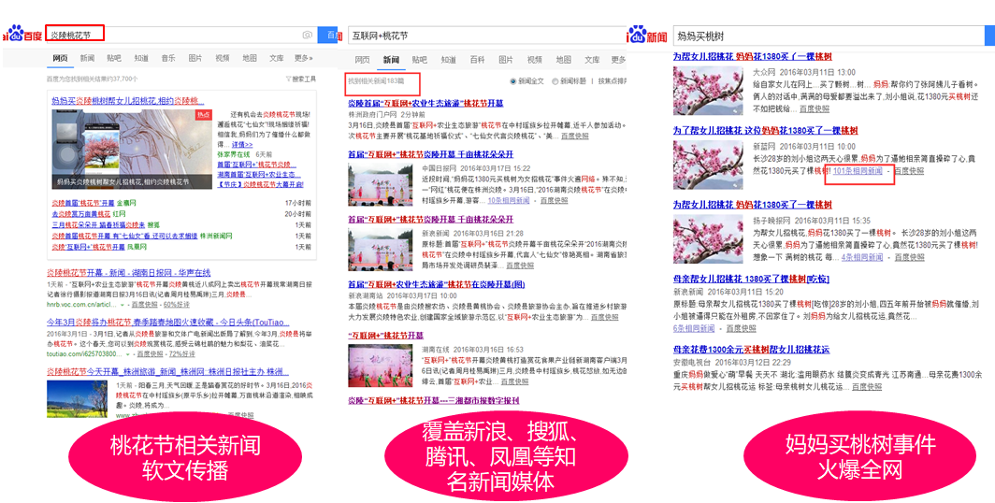Click 4条相同新闻 link
Screen dimensions: 995x503
point(862,257)
